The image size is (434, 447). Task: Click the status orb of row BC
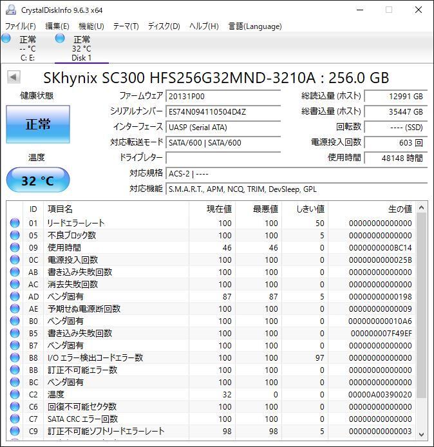coord(15,383)
